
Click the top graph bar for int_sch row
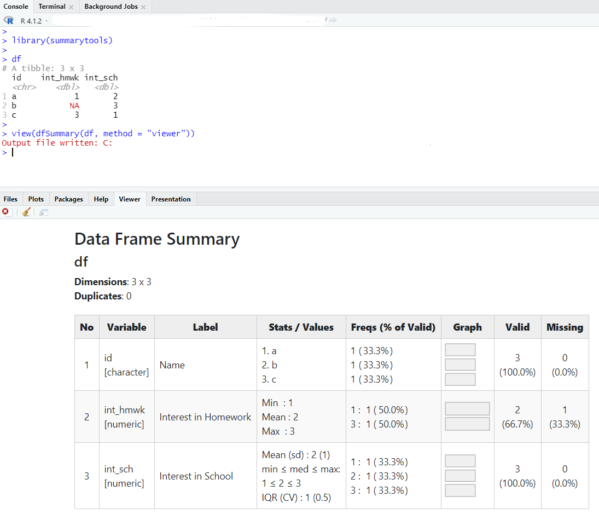point(461,461)
